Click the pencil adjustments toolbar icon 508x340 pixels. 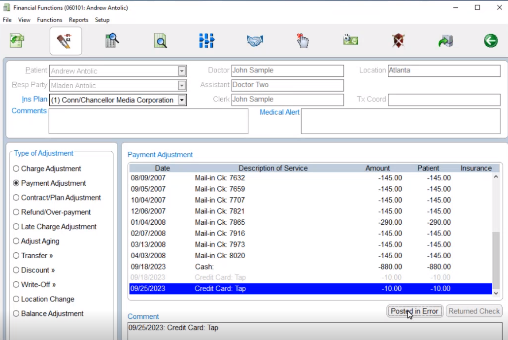coord(66,41)
